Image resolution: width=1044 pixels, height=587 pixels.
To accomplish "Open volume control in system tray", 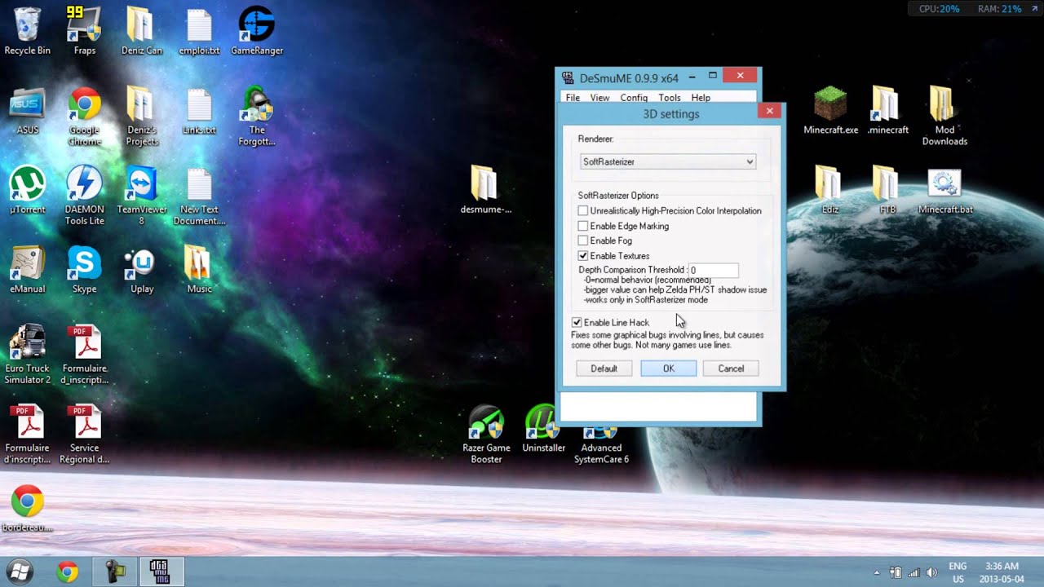I will [931, 572].
